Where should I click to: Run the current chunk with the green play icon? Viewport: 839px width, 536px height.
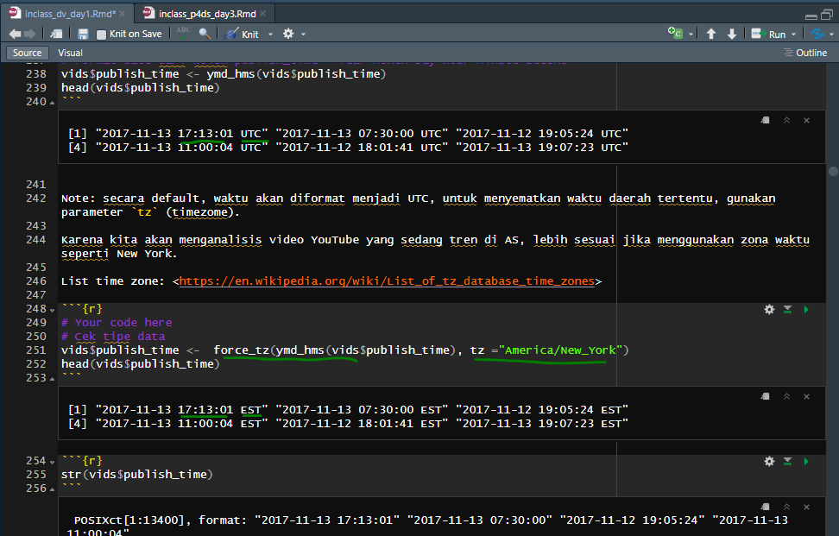click(x=805, y=309)
